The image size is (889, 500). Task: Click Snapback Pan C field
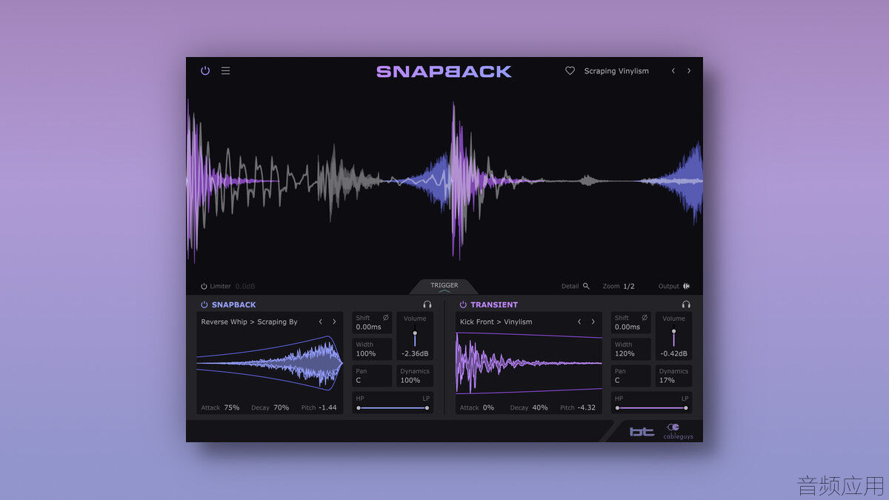pyautogui.click(x=371, y=376)
